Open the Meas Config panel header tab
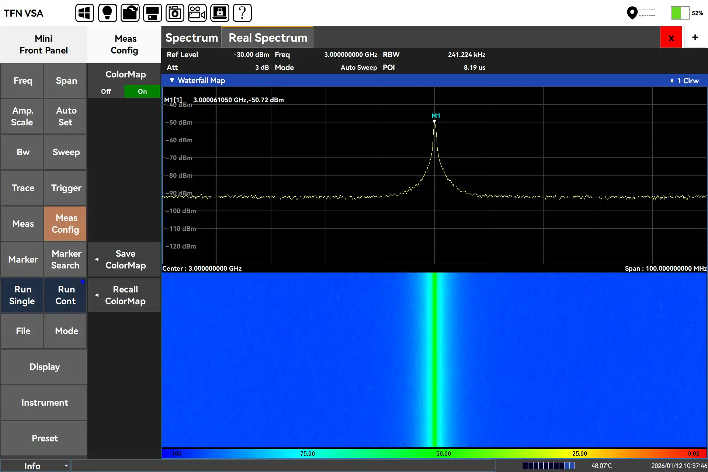The height and width of the screenshot is (472, 708). point(125,44)
